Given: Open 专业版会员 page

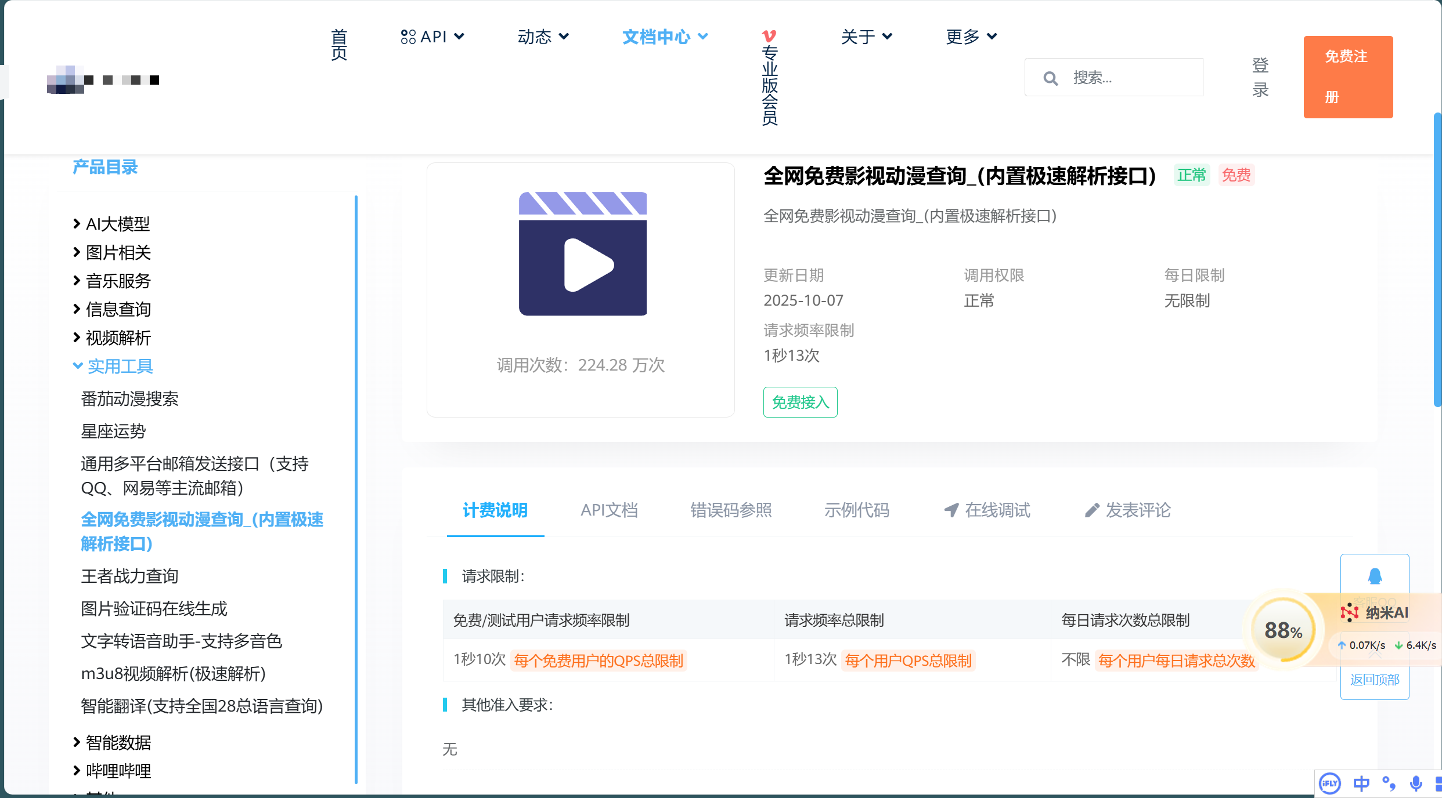Looking at the screenshot, I should [x=770, y=77].
